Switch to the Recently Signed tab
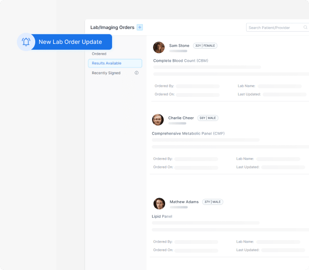Screen dimensions: 309x270 (106, 73)
